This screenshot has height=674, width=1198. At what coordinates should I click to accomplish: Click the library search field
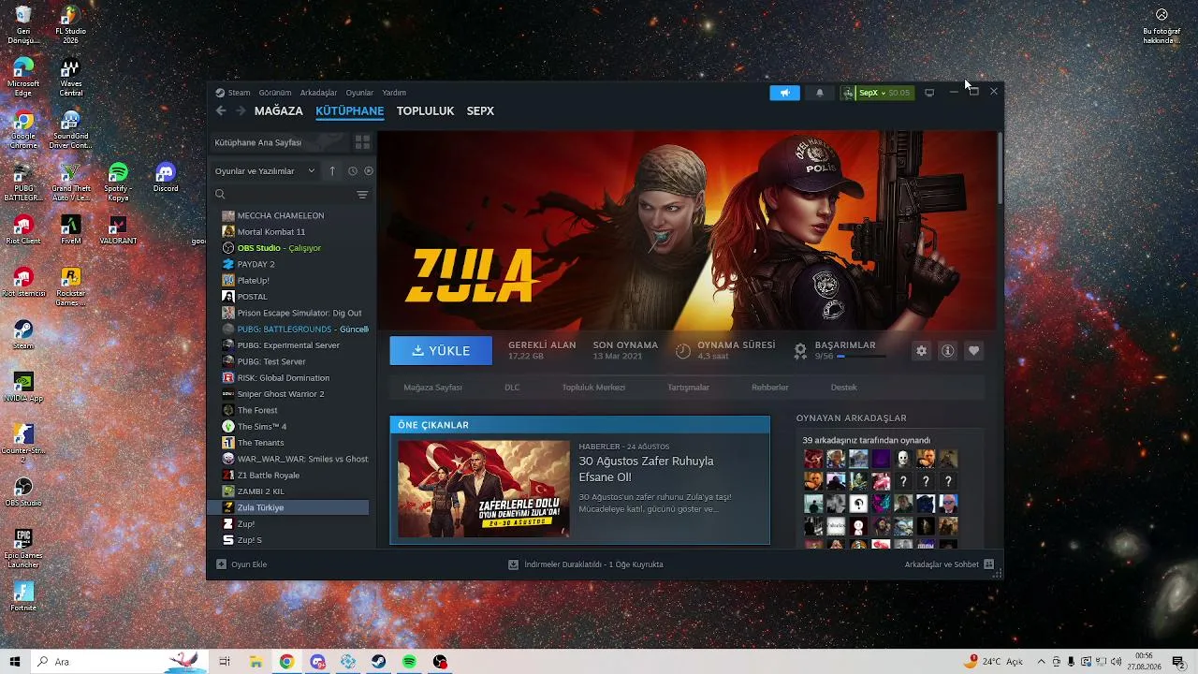[x=283, y=195]
